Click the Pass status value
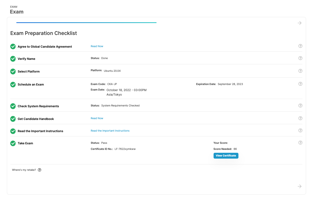This screenshot has width=332, height=215. click(x=104, y=143)
